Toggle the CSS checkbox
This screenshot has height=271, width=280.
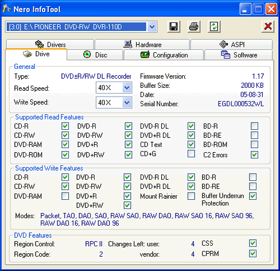pos(253,243)
